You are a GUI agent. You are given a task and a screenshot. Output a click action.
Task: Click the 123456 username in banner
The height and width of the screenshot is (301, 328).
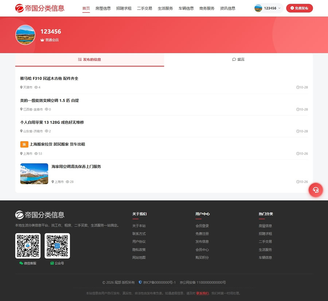[x=51, y=32]
